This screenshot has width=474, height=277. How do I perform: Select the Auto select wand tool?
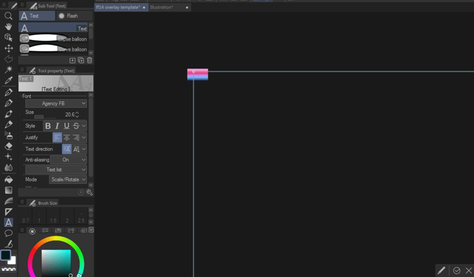pos(8,69)
